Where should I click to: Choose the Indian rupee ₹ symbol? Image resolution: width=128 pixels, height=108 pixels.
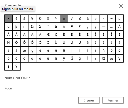80,27
